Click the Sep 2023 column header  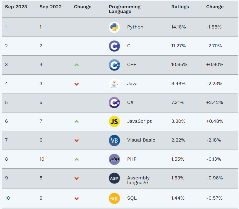16,7
